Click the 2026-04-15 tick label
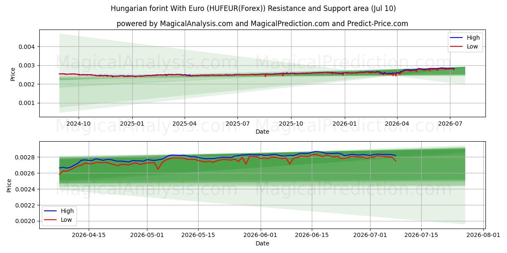Image resolution: width=507 pixels, height=253 pixels. tap(89, 236)
